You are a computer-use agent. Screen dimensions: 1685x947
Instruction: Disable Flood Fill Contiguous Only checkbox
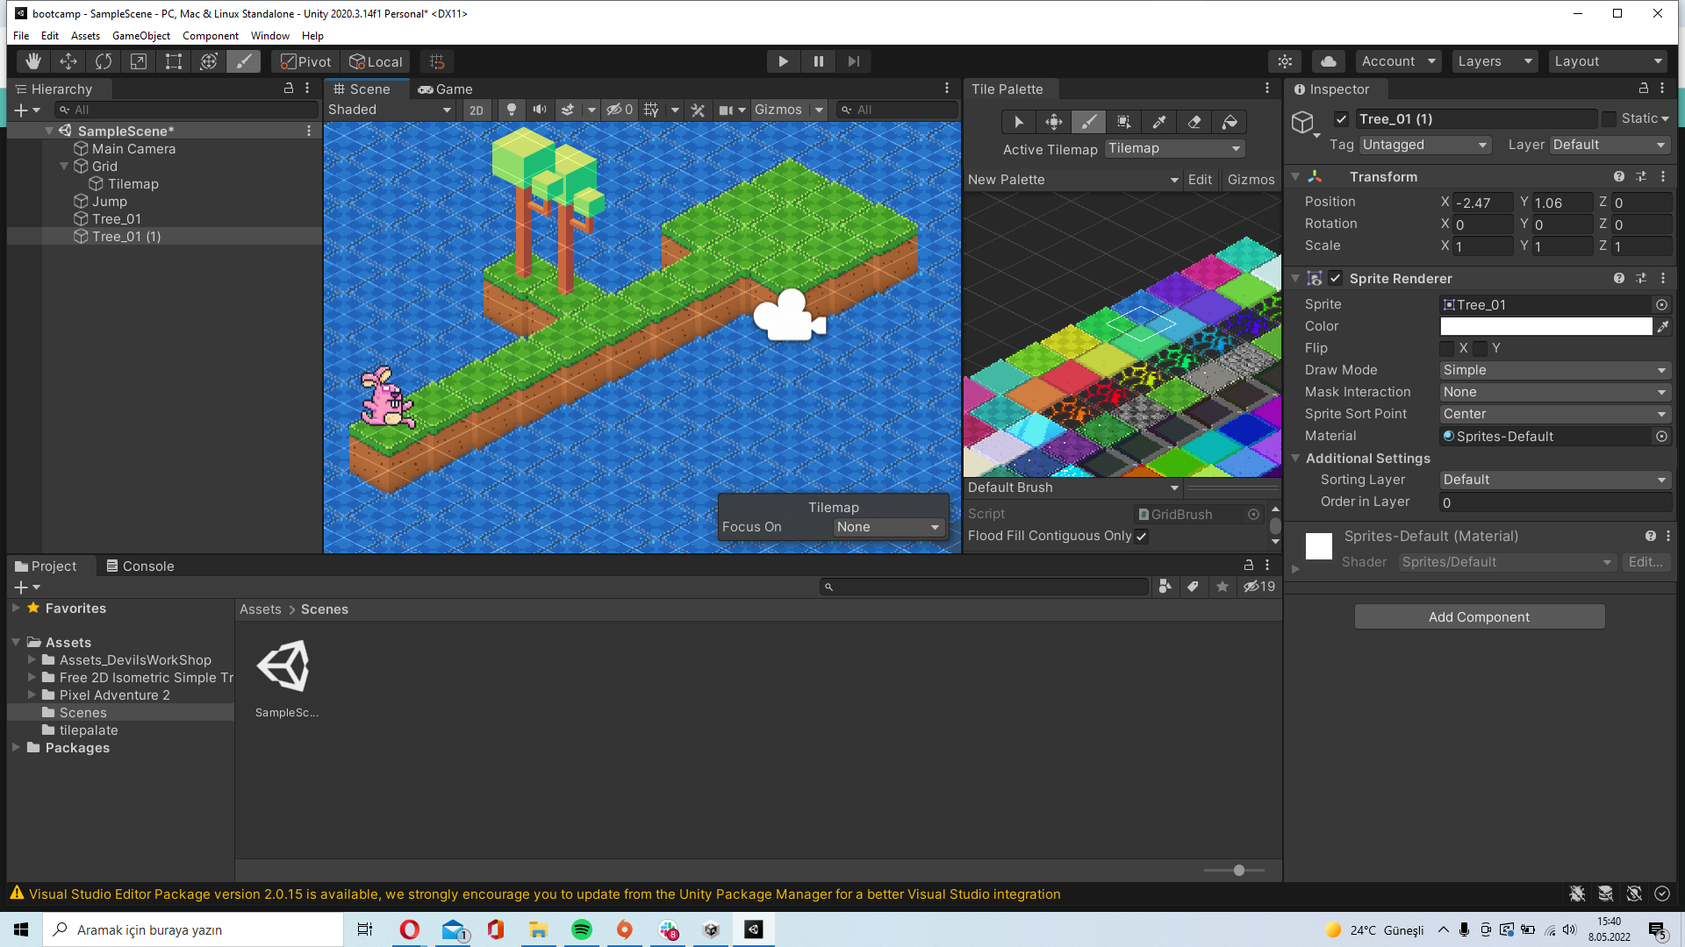click(1140, 536)
